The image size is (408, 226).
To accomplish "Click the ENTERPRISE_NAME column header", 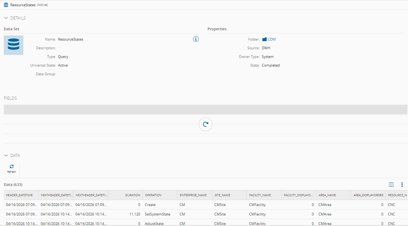I will tap(193, 195).
